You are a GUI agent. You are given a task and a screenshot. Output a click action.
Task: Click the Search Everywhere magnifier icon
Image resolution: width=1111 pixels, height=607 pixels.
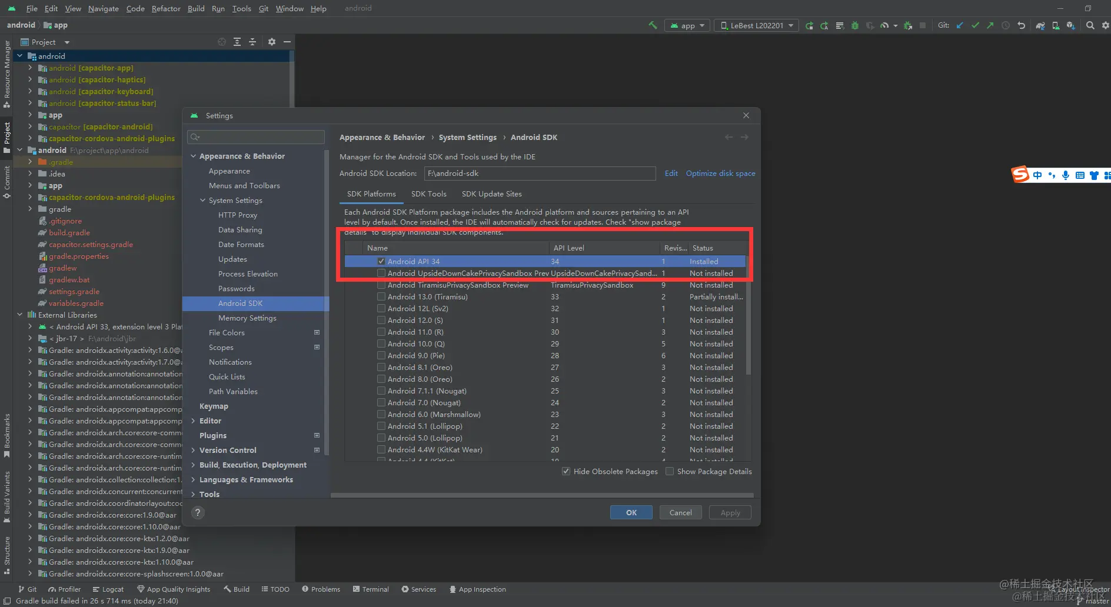pos(1090,25)
